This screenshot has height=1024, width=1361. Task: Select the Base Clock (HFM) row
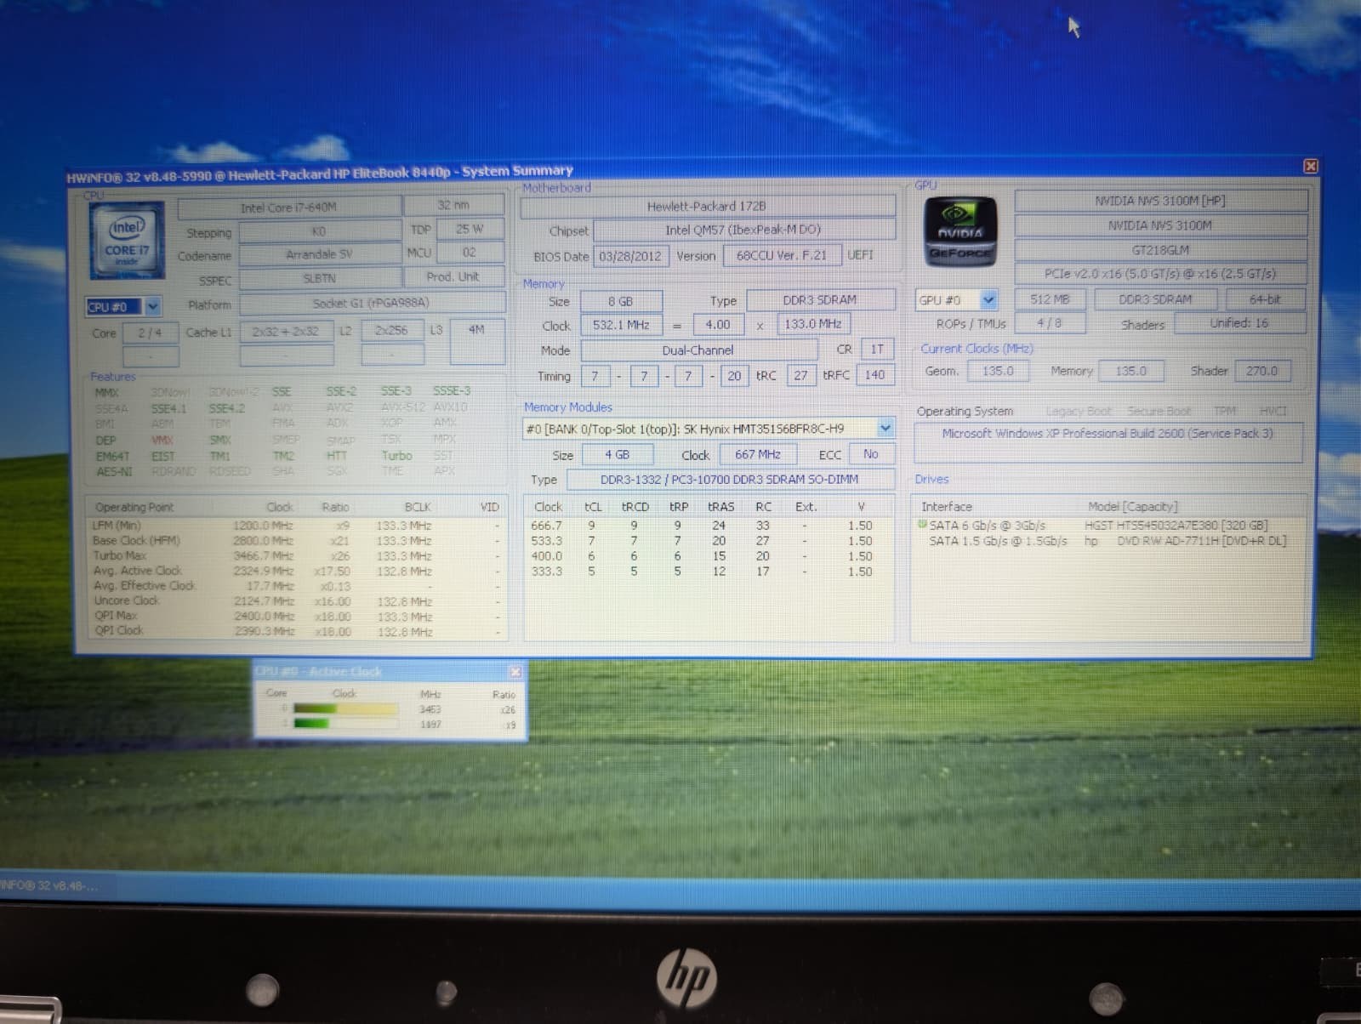pyautogui.click(x=296, y=540)
